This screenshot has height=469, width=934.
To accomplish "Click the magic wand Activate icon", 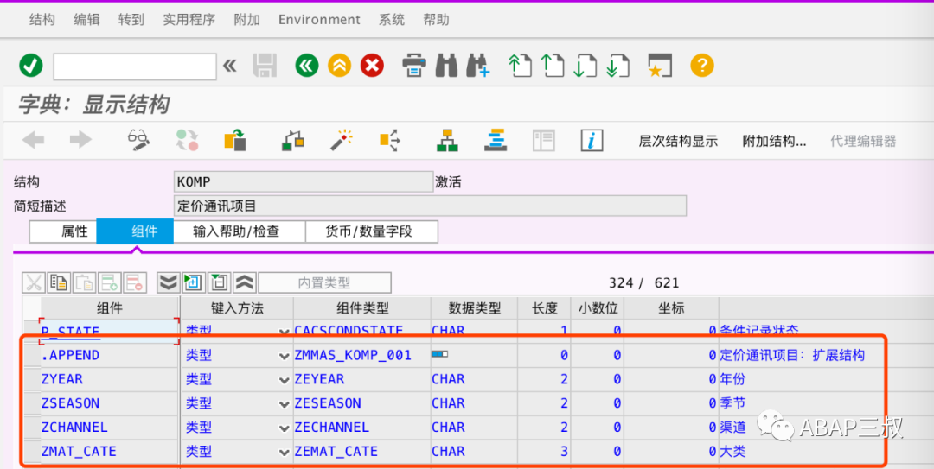I will coord(342,141).
